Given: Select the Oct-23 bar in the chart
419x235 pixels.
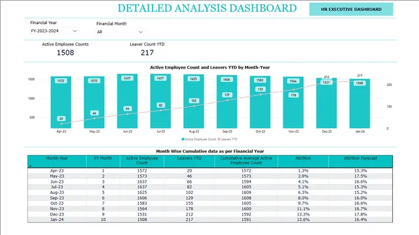Looking at the screenshot, I should pyautogui.click(x=260, y=102).
